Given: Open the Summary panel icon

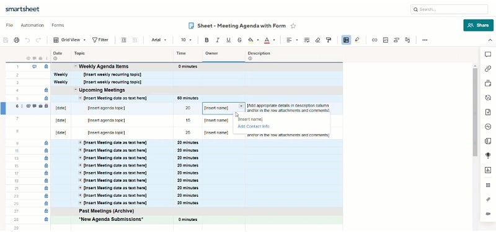Looking at the screenshot, I should click(x=488, y=141).
